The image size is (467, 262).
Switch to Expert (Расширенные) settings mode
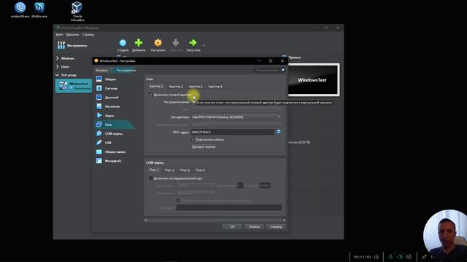pyautogui.click(x=126, y=71)
